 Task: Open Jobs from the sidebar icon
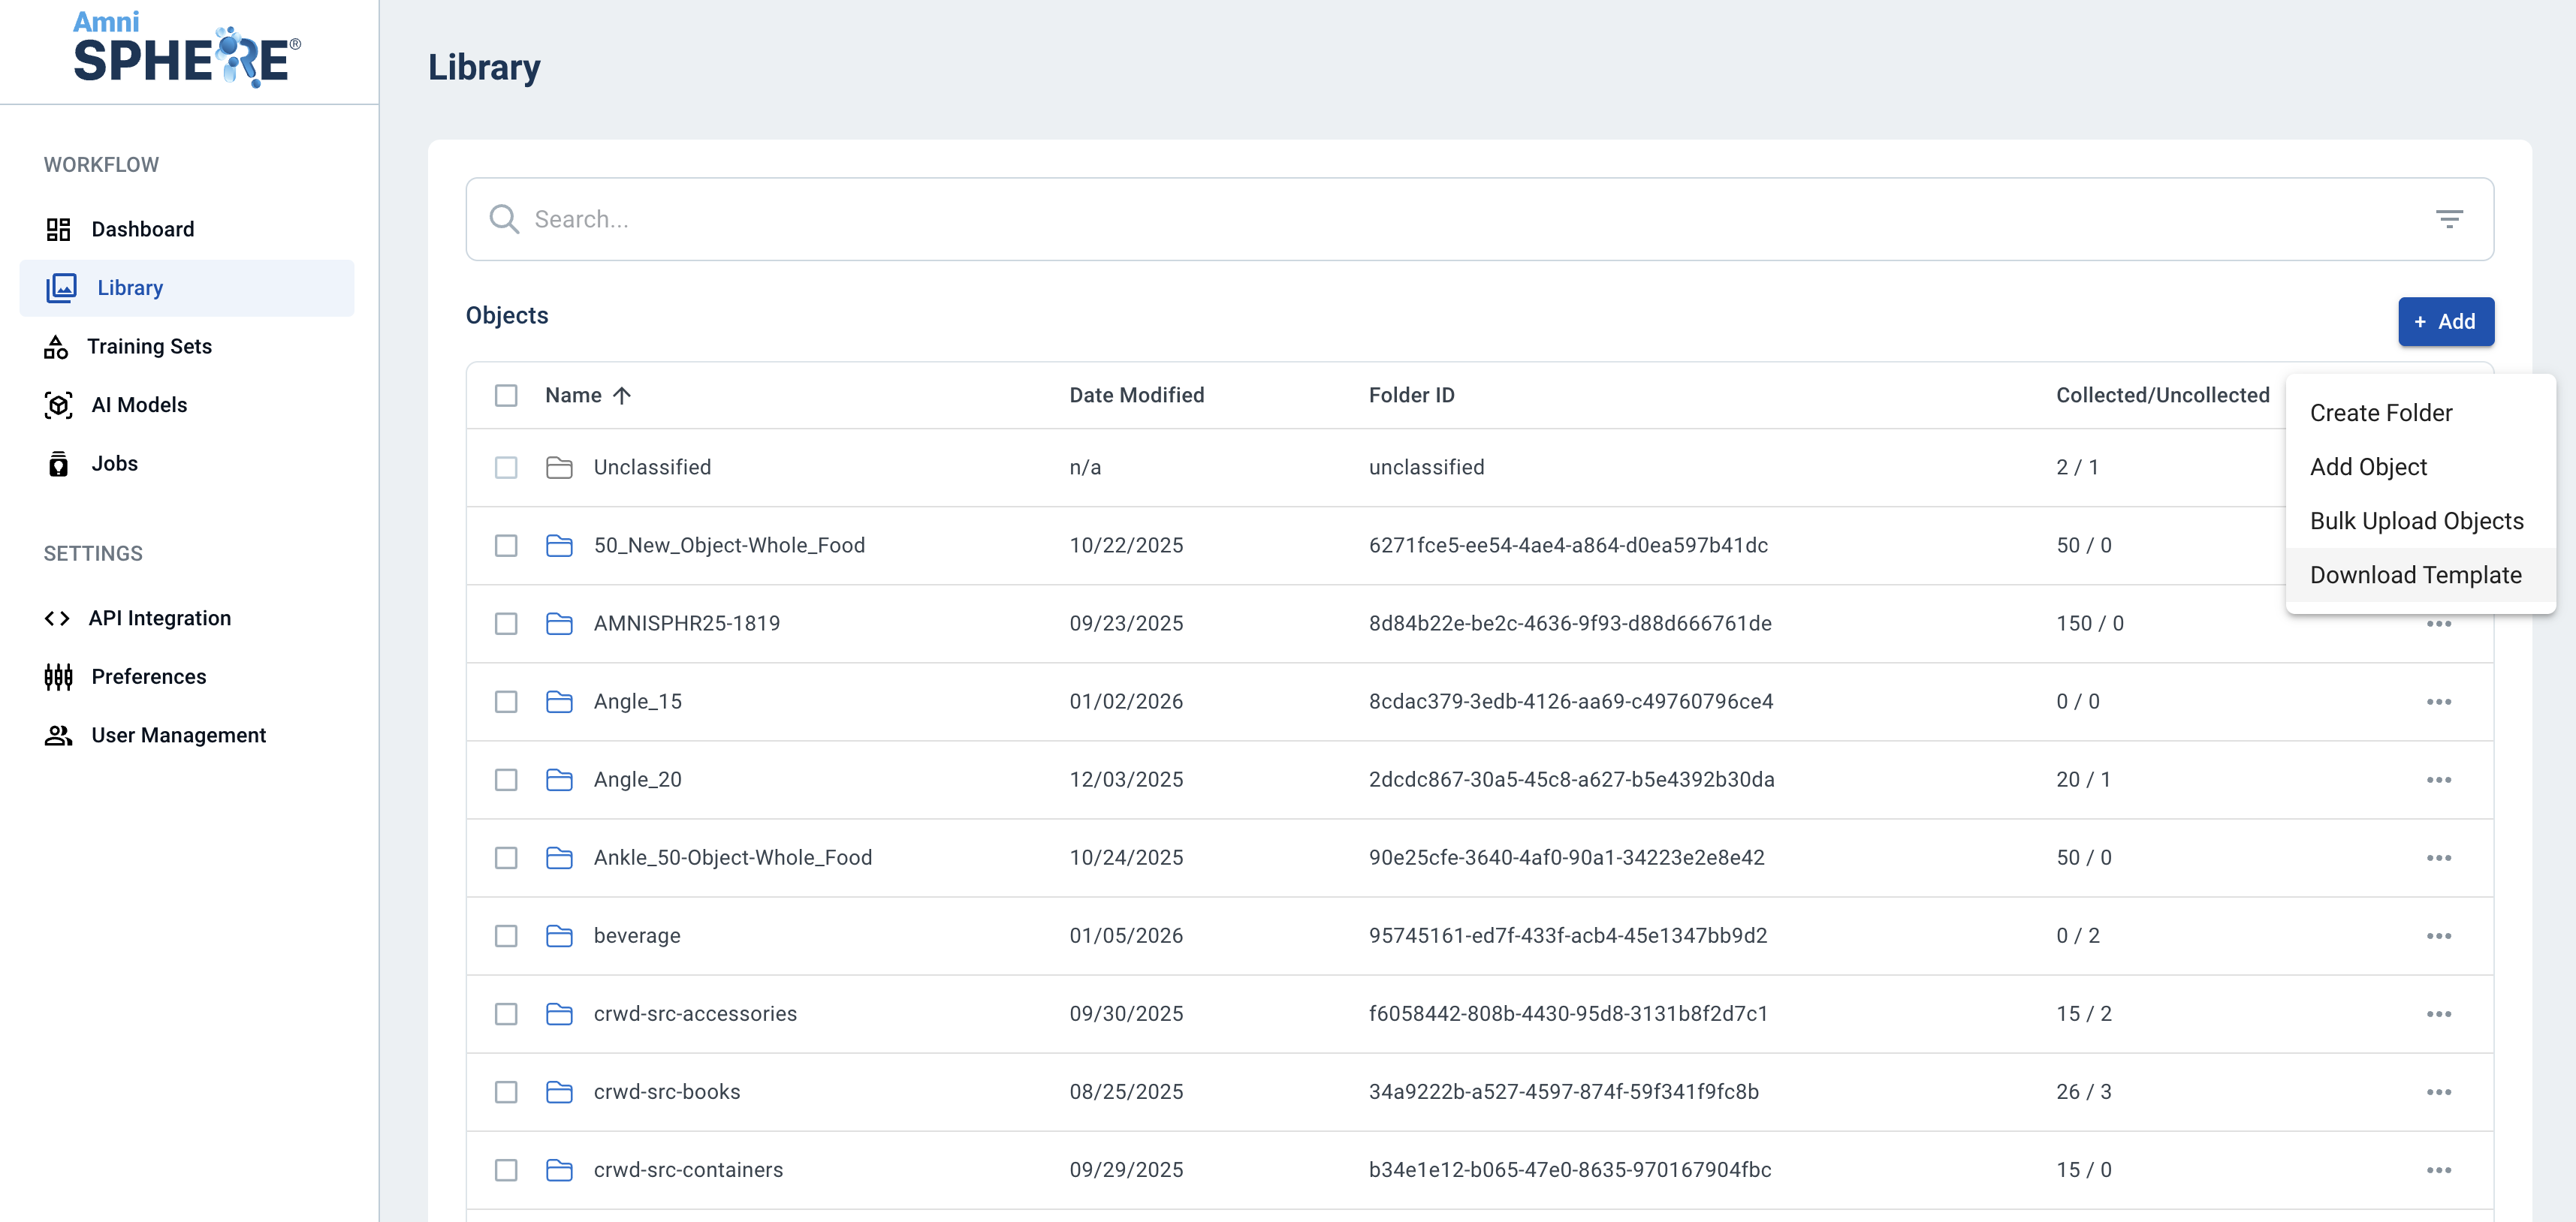pyautogui.click(x=58, y=464)
